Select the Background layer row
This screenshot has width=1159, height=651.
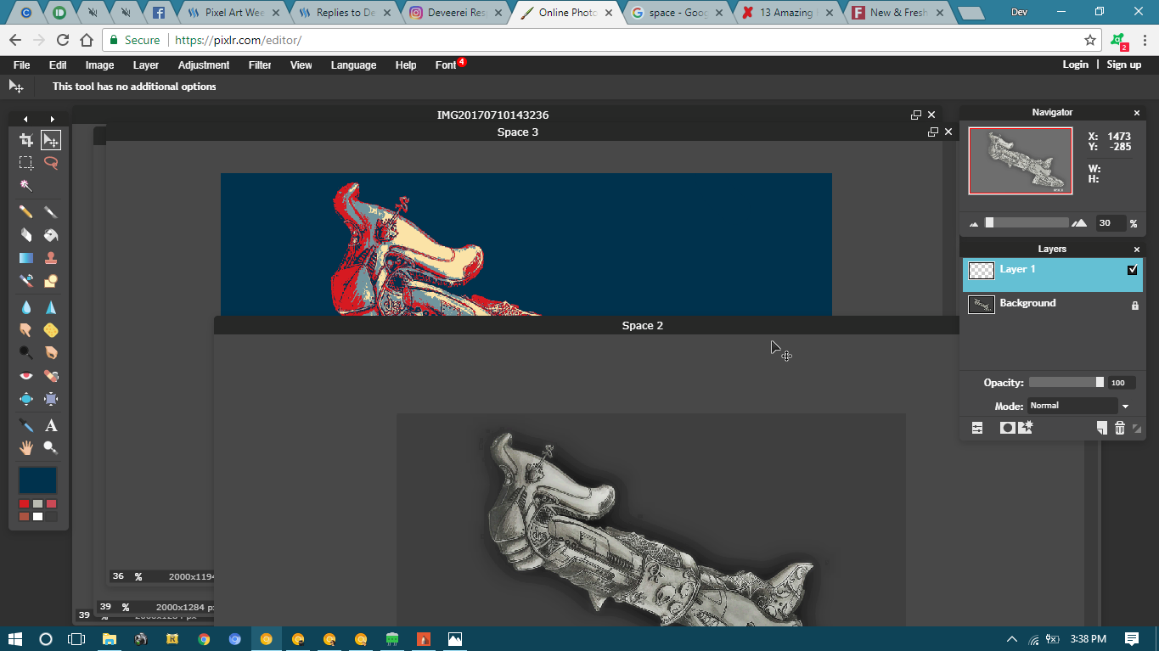click(x=1053, y=304)
